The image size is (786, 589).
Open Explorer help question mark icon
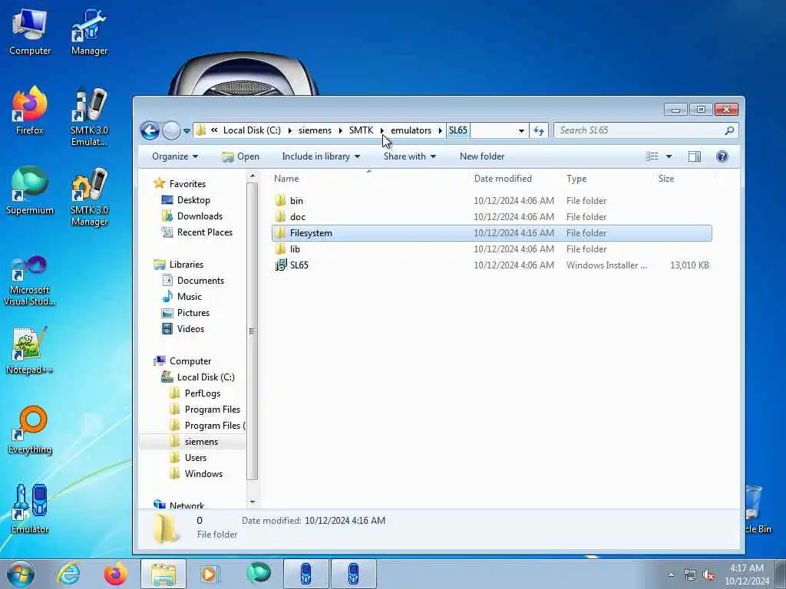(x=722, y=156)
